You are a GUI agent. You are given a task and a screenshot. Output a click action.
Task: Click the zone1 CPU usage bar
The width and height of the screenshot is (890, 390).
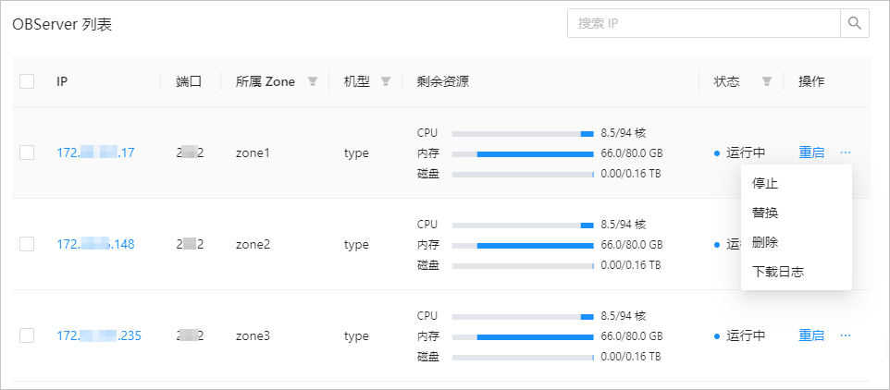(523, 134)
